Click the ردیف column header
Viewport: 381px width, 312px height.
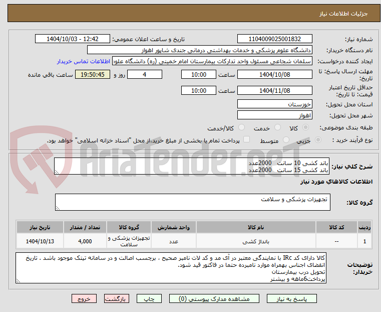[364, 227]
